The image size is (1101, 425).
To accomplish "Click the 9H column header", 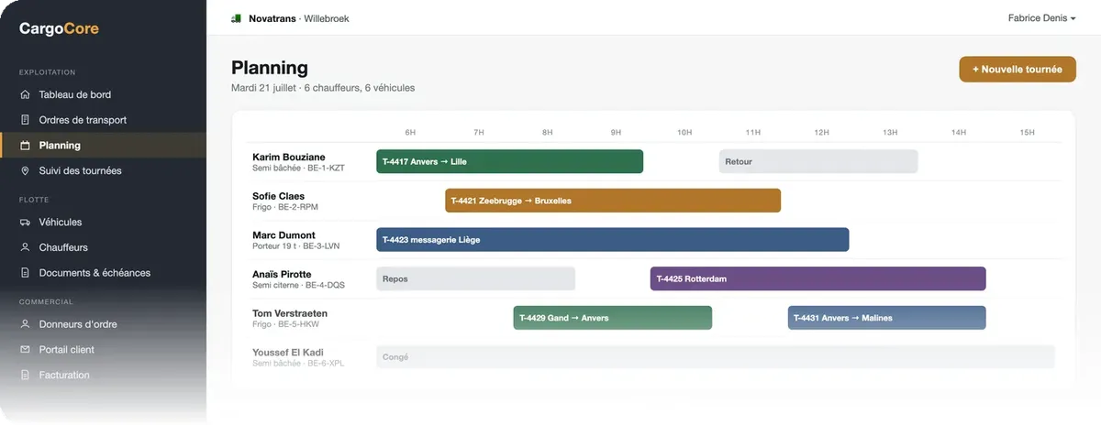I will click(x=616, y=133).
